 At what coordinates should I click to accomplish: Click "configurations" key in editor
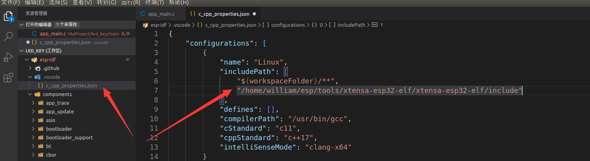click(220, 43)
